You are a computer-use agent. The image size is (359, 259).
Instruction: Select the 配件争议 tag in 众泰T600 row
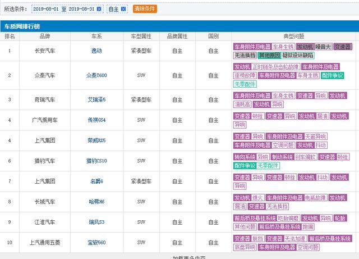pyautogui.click(x=332, y=75)
